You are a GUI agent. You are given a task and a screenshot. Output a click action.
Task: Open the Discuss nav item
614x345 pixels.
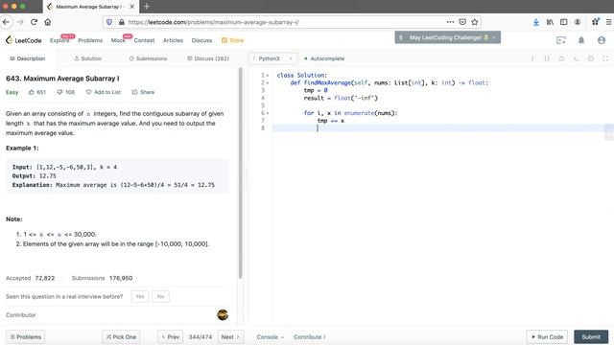pos(201,40)
